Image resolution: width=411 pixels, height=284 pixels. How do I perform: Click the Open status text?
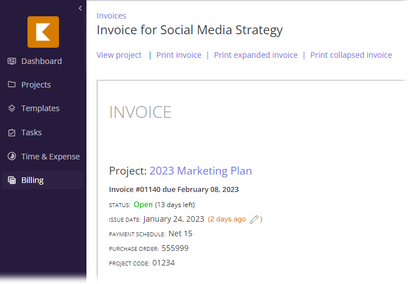[x=143, y=205]
